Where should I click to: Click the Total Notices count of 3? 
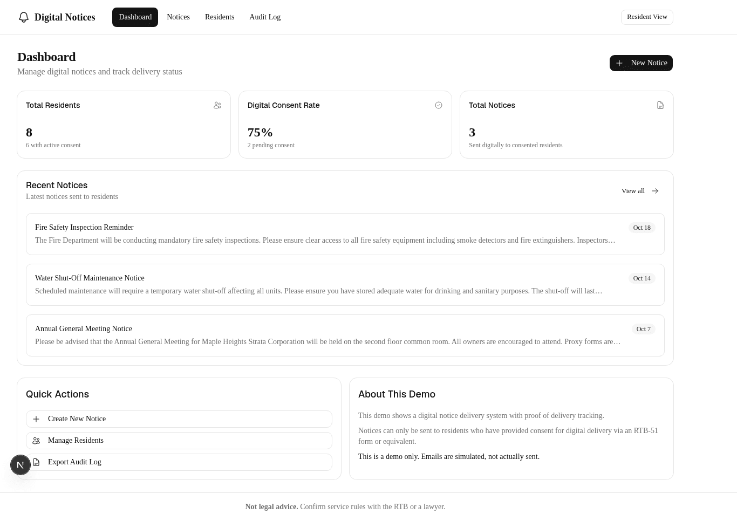[472, 132]
